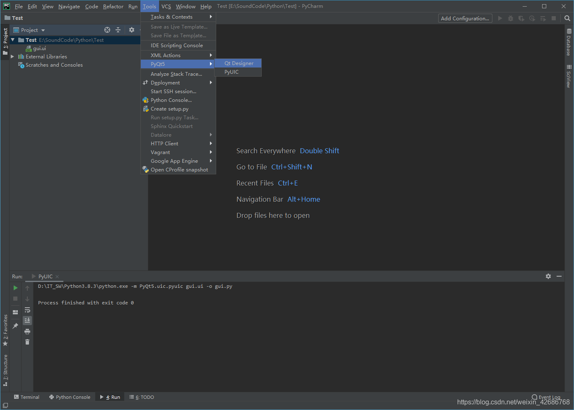Pin the PyUIC run tab

(x=15, y=326)
